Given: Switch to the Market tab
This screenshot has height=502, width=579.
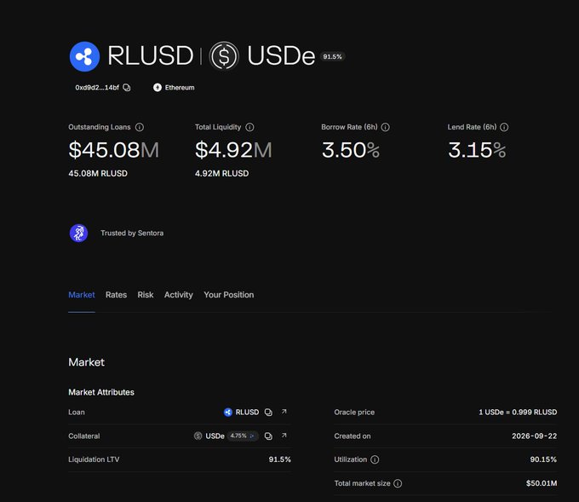Looking at the screenshot, I should 82,295.
